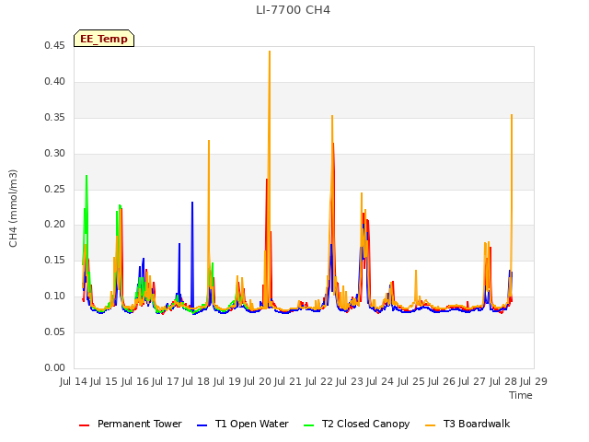Viewport: 589px width, 442px height.
Task: Click the 0.15 y-axis label
Action: coord(54,260)
